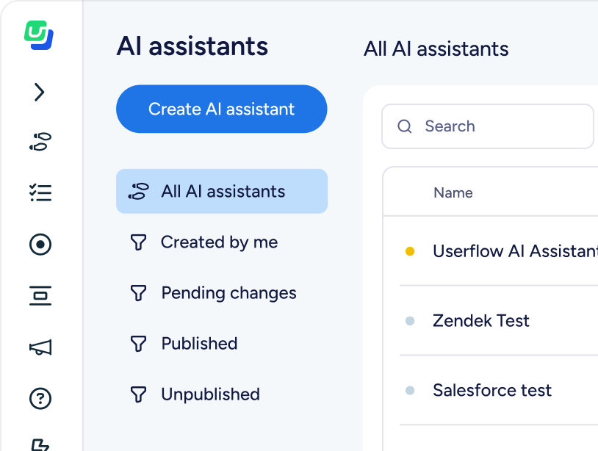The width and height of the screenshot is (598, 451).
Task: Open the banners icon in sidebar
Action: pos(40,296)
